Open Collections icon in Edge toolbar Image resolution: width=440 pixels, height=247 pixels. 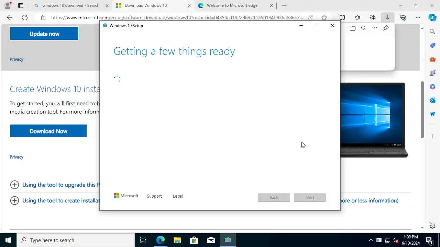[373, 17]
